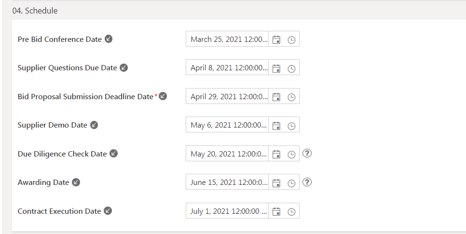Click clock icon for Supplier Questions Due Date
Screen dimensions: 466x234
pyautogui.click(x=291, y=68)
